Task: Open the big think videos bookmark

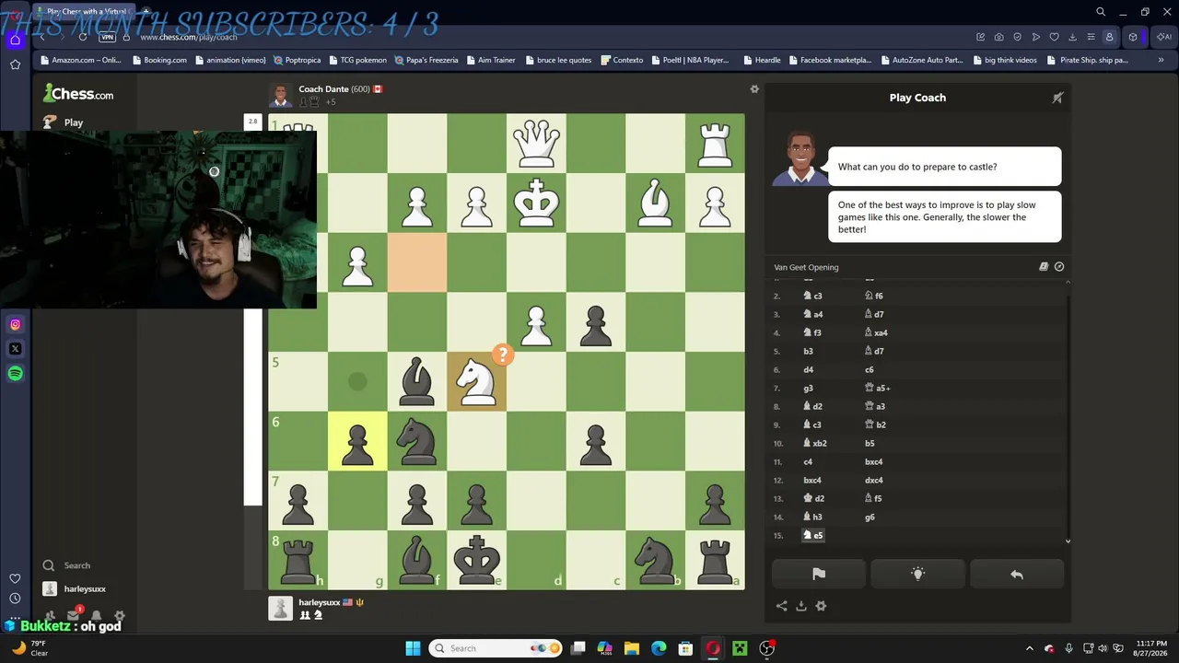Action: (1004, 60)
